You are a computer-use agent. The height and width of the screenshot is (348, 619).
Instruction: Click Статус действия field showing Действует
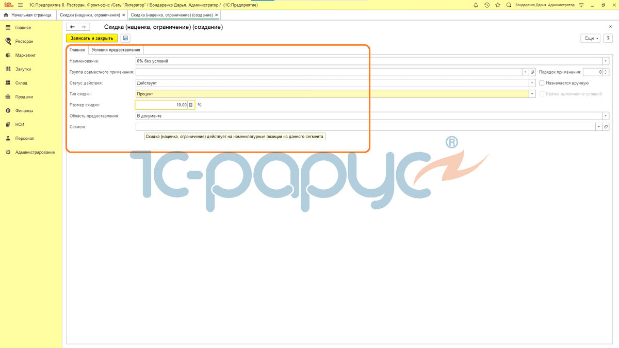(332, 83)
